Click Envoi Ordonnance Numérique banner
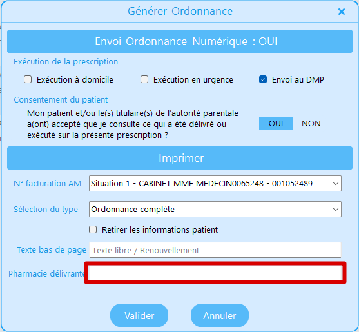359x332 pixels. coord(180,41)
